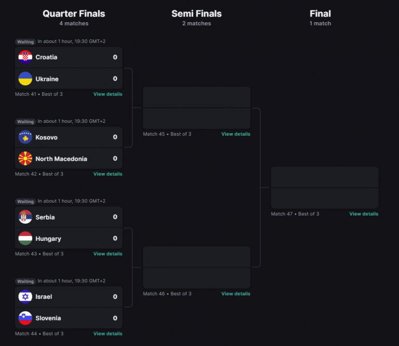Screen dimensions: 399x346
Task: Select the Final match card
Action: pos(324,188)
